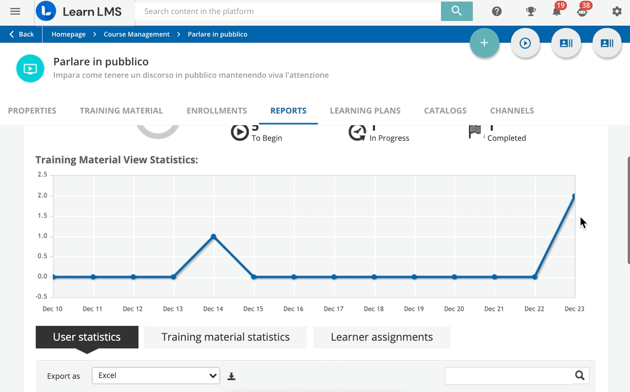
Task: Switch to the Enrollments tab
Action: point(216,111)
